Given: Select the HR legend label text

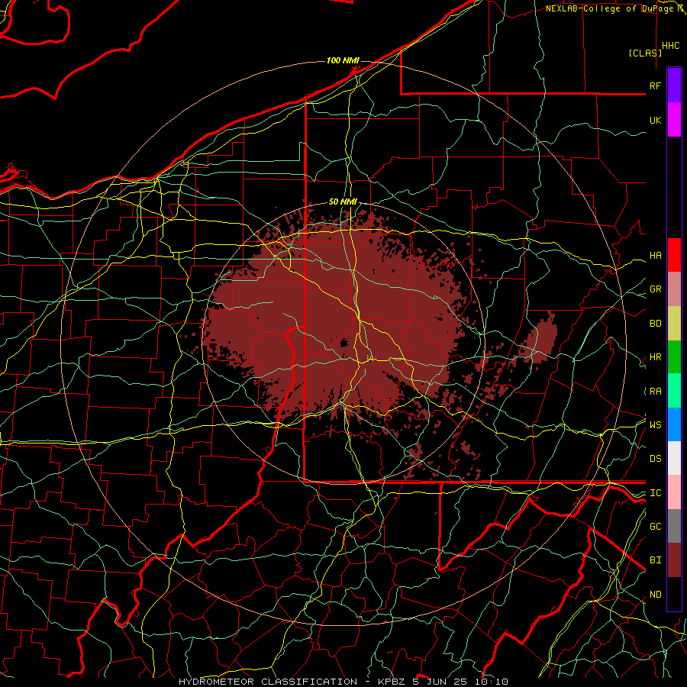Looking at the screenshot, I should 655,357.
